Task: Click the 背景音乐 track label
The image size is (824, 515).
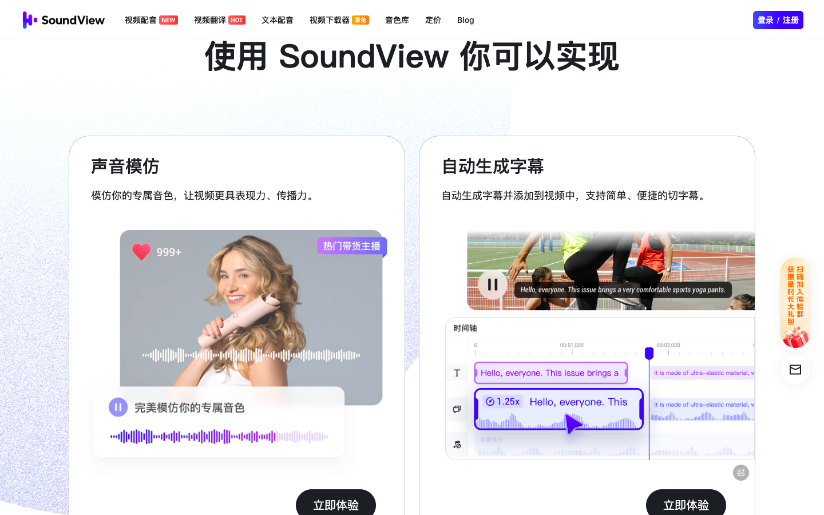Action: [492, 440]
